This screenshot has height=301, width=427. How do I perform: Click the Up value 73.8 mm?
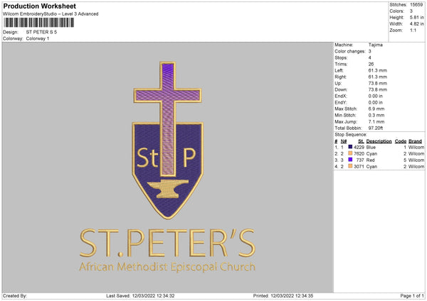pyautogui.click(x=377, y=83)
